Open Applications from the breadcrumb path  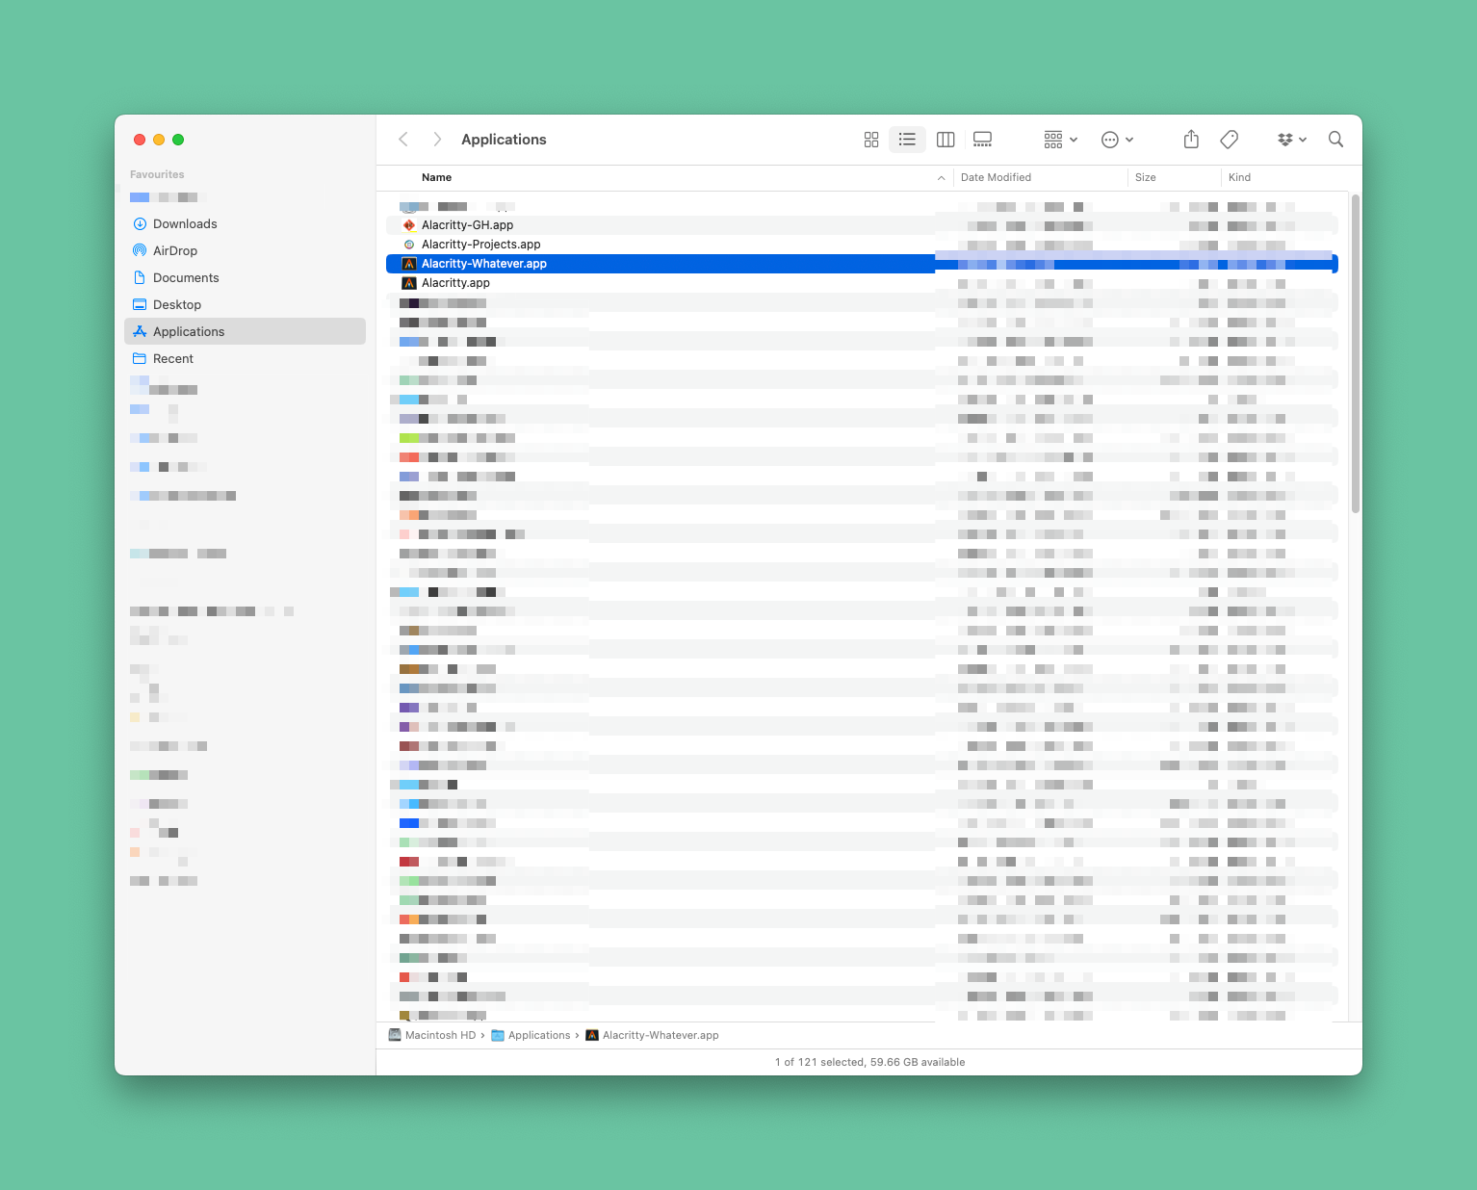pos(539,1035)
